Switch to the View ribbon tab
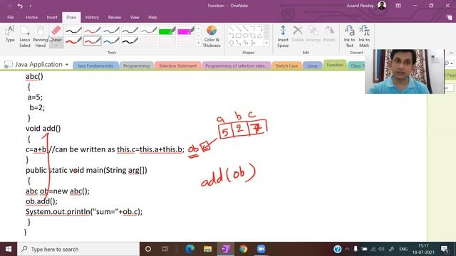 (x=135, y=17)
